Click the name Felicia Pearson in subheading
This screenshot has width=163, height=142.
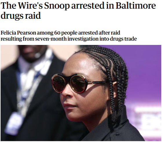18,33
